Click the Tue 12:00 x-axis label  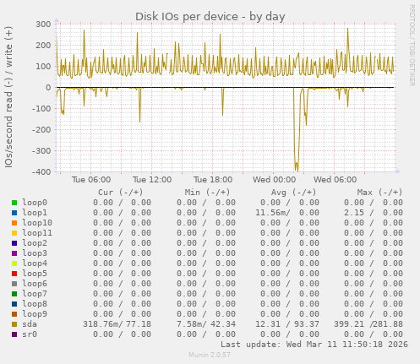coord(152,180)
